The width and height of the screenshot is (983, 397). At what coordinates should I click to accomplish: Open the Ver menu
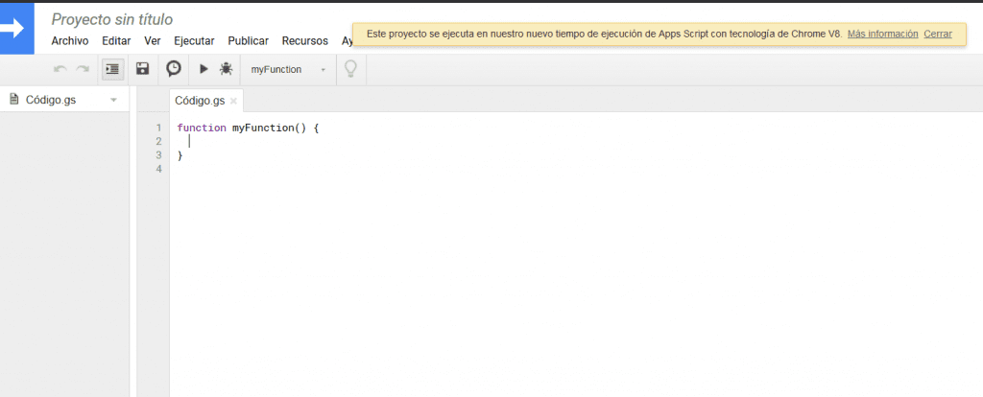tap(153, 41)
